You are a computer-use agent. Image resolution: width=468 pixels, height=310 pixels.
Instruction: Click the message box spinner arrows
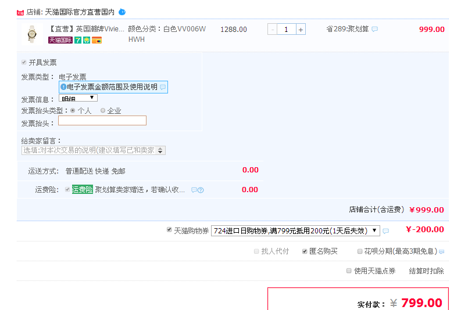pos(160,150)
